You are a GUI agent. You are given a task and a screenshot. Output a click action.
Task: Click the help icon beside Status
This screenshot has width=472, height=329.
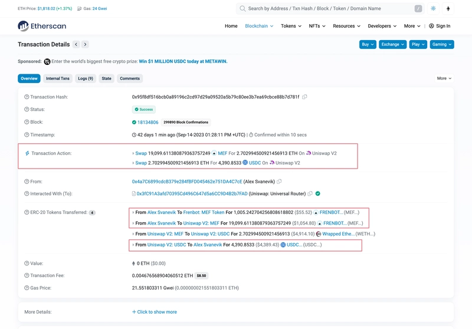pyautogui.click(x=27, y=110)
